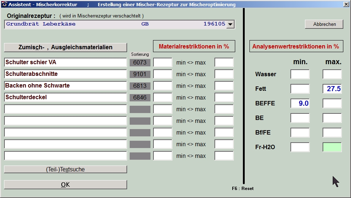Click min field for Schulter schier VA
The height and width of the screenshot is (198, 351).
pyautogui.click(x=163, y=63)
